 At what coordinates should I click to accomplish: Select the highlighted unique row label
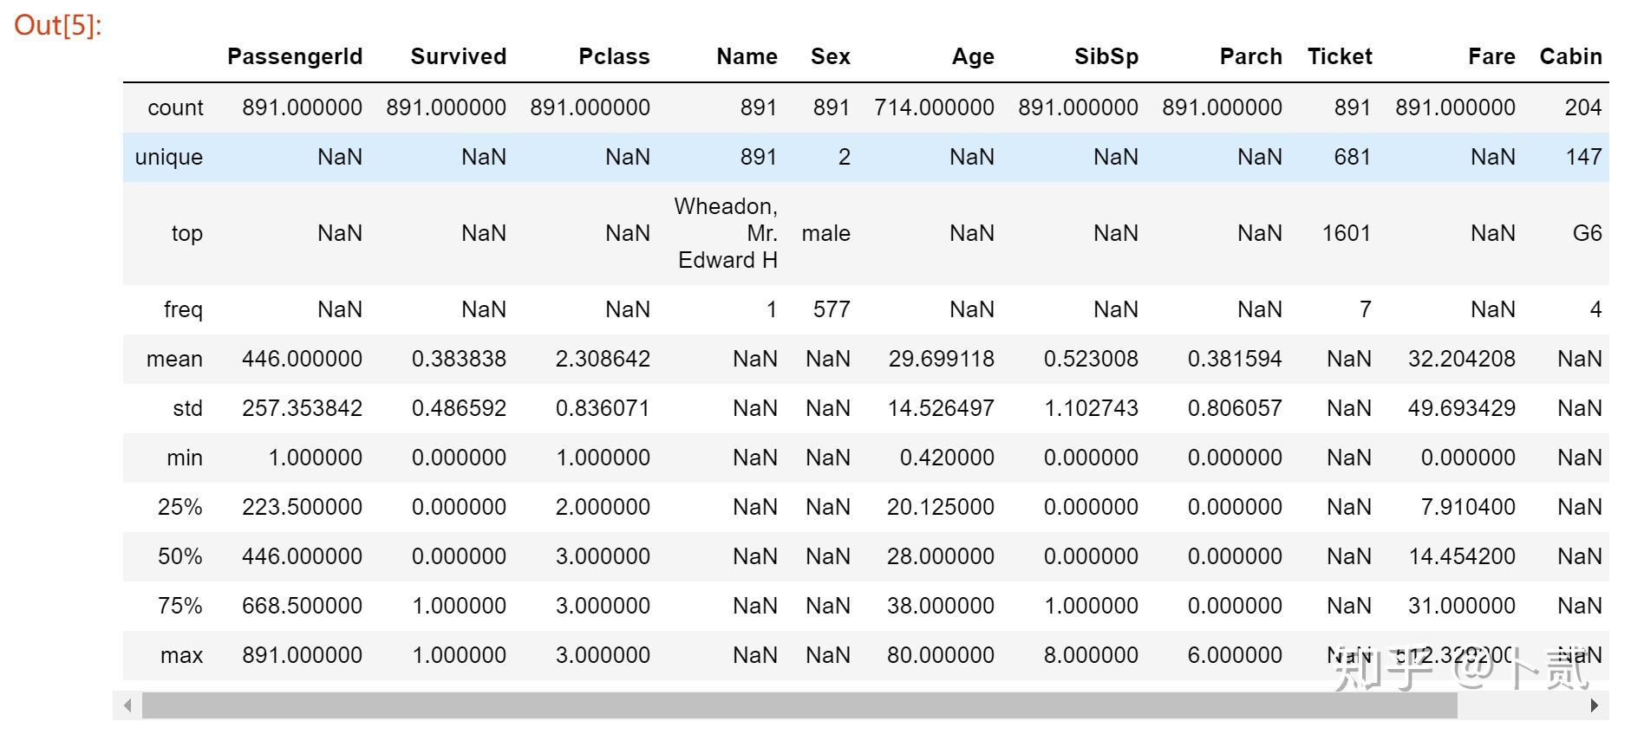[x=169, y=157]
